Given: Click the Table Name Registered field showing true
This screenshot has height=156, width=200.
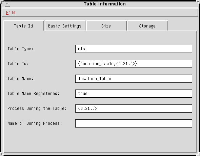Looking at the screenshot, I should [134, 94].
